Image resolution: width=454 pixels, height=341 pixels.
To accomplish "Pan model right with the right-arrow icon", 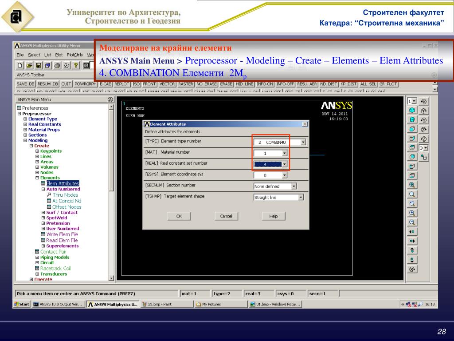I will pyautogui.click(x=412, y=241).
